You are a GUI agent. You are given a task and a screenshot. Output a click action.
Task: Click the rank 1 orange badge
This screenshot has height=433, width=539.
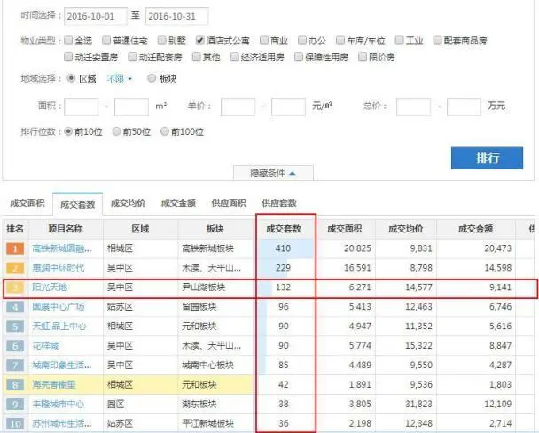click(15, 248)
